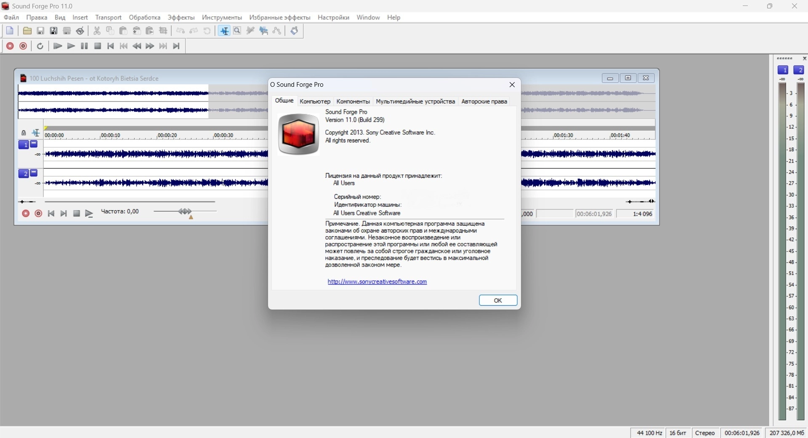The width and height of the screenshot is (808, 438).
Task: Start recording from the main transport bar
Action: pyautogui.click(x=10, y=46)
